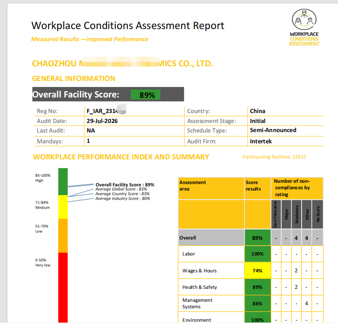Image resolution: width=338 pixels, height=333 pixels.
Task: Click the 'Audit Date:' label
Action: pos(52,121)
